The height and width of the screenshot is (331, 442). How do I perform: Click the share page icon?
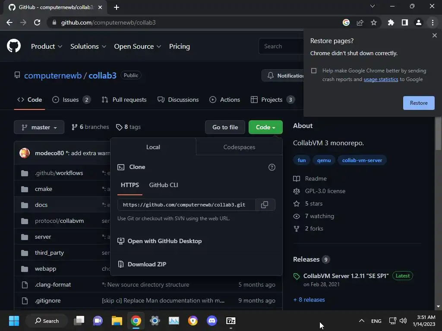(360, 22)
